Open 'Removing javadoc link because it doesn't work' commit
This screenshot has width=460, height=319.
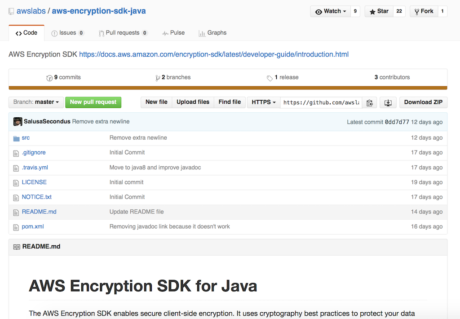click(169, 226)
